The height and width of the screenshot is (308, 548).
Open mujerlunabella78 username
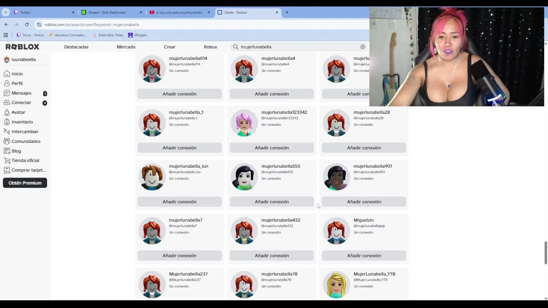pos(279,274)
